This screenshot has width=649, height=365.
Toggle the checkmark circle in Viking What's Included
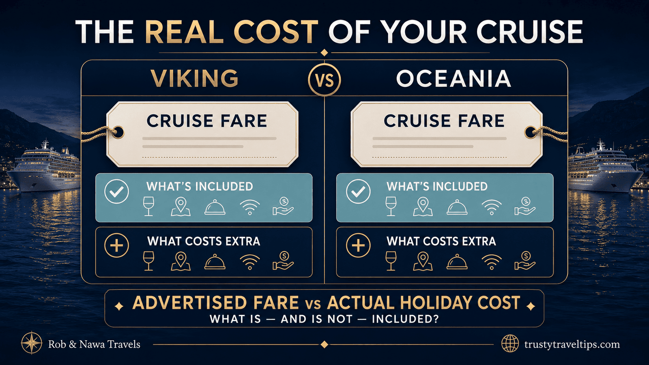[117, 192]
